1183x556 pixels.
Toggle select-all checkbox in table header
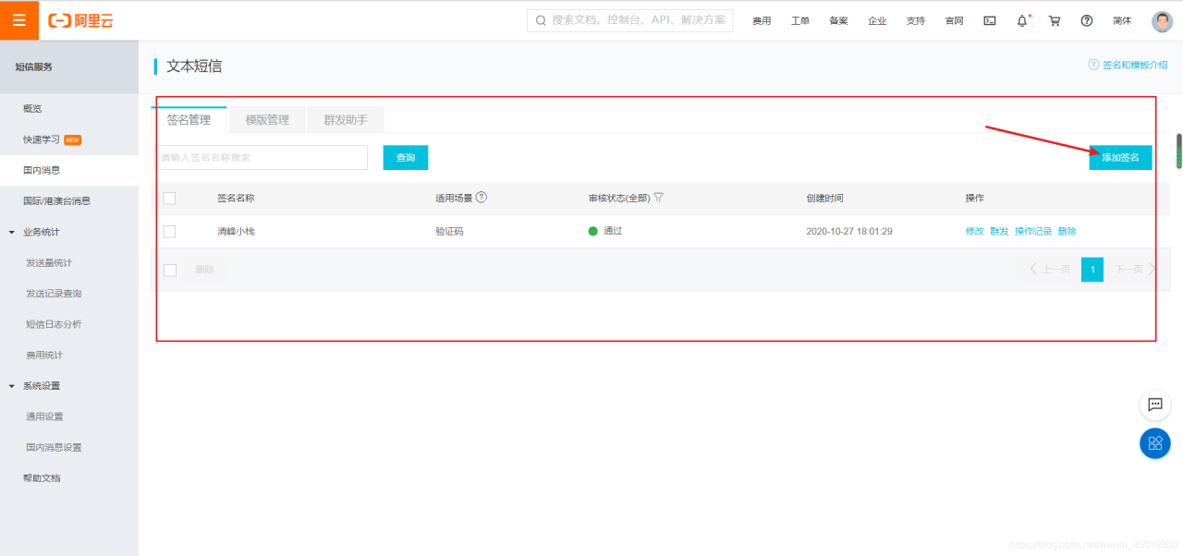tap(169, 198)
